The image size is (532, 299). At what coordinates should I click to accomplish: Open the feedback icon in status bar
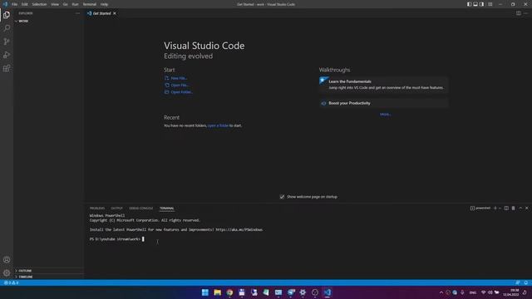click(x=517, y=282)
